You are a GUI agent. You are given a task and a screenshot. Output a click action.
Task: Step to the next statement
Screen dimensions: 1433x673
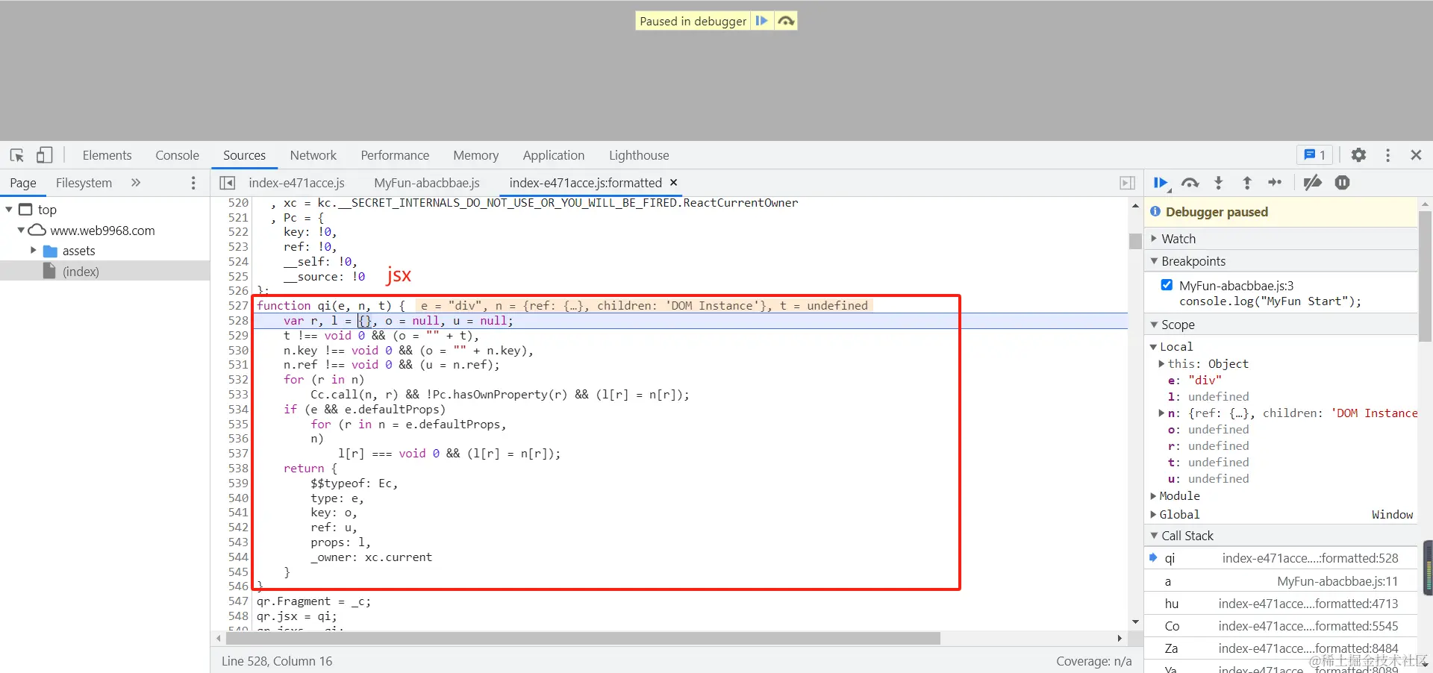[x=1276, y=183]
